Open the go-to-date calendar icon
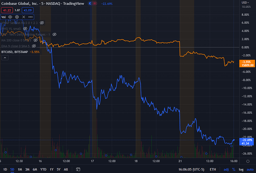256x173 pixels. coord(78,169)
